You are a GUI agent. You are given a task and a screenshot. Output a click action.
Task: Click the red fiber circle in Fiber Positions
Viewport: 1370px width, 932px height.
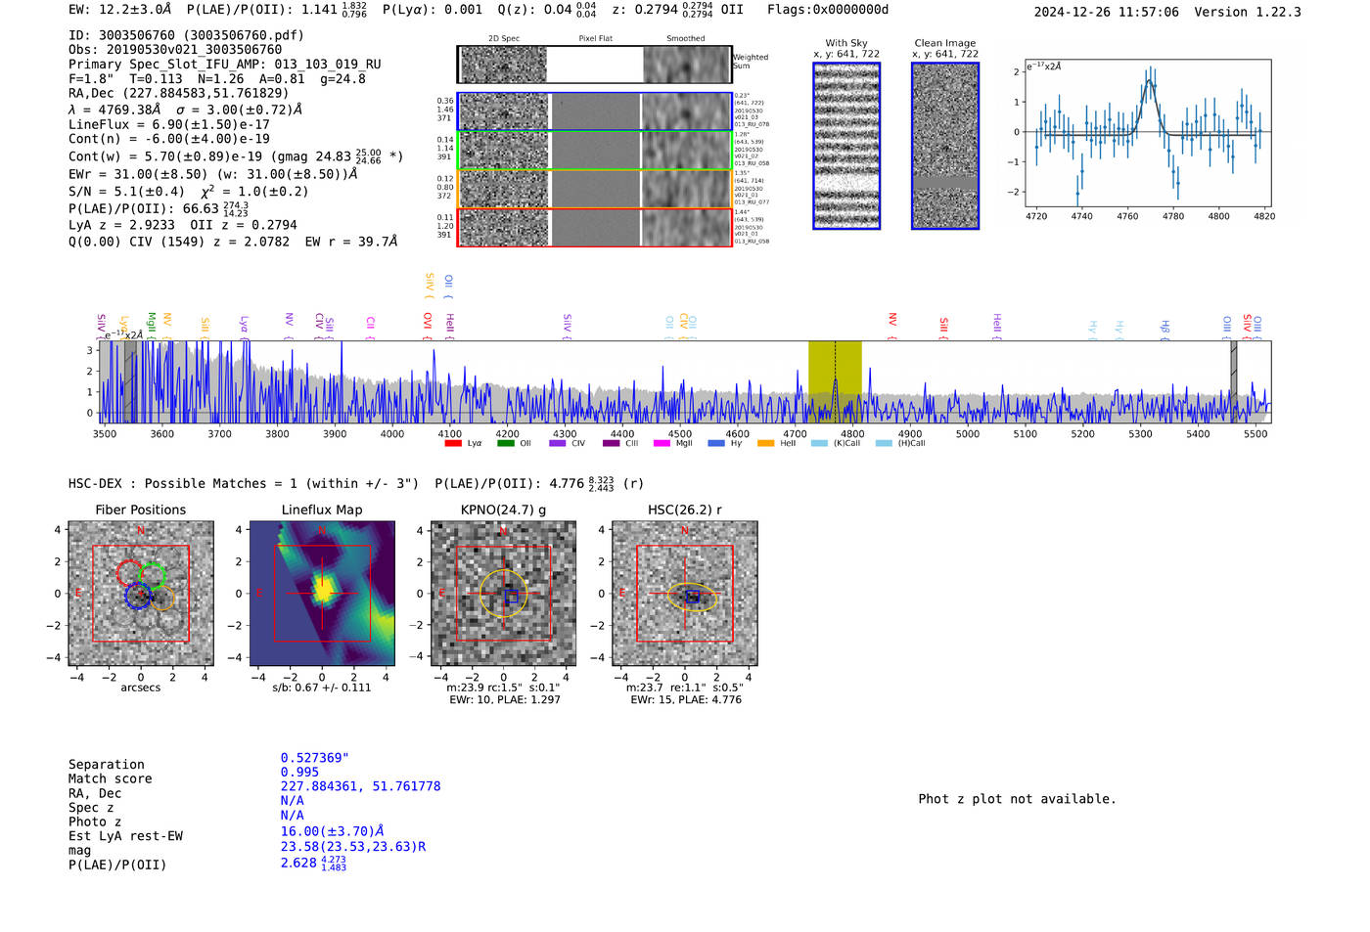point(129,573)
